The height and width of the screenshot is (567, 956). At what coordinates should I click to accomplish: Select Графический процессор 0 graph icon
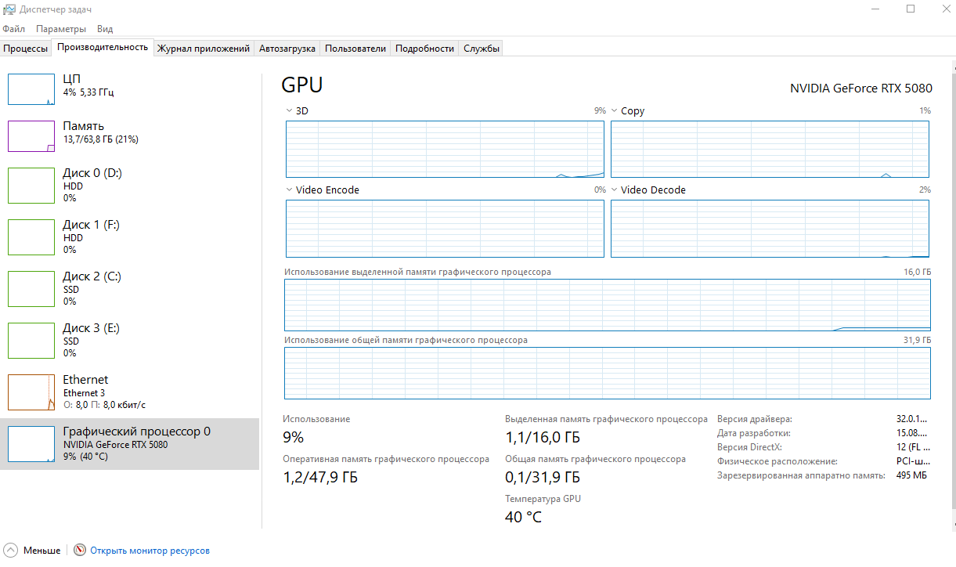click(31, 443)
